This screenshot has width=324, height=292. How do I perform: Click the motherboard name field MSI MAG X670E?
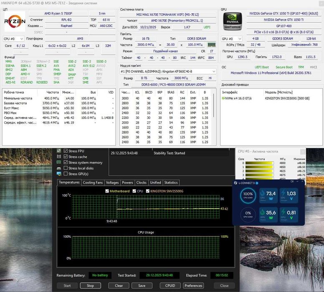167,15
